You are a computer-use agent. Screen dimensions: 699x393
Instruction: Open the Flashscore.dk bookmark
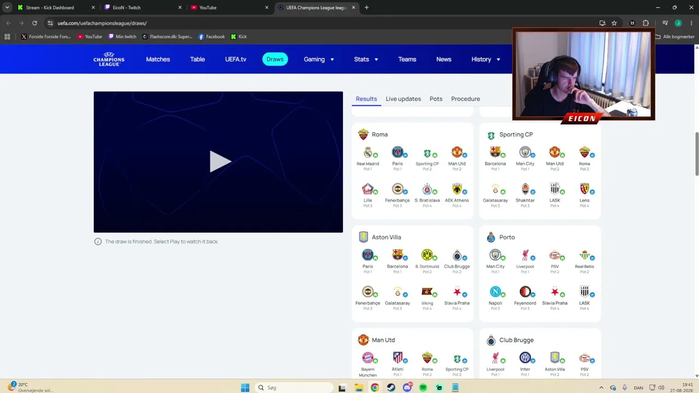(x=167, y=37)
